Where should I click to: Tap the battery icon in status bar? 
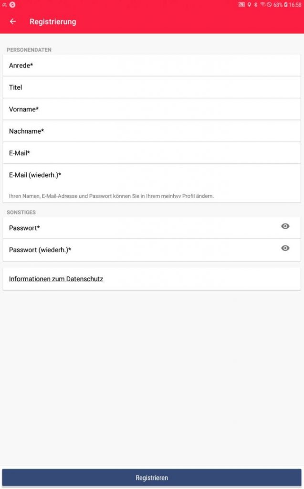(x=285, y=5)
